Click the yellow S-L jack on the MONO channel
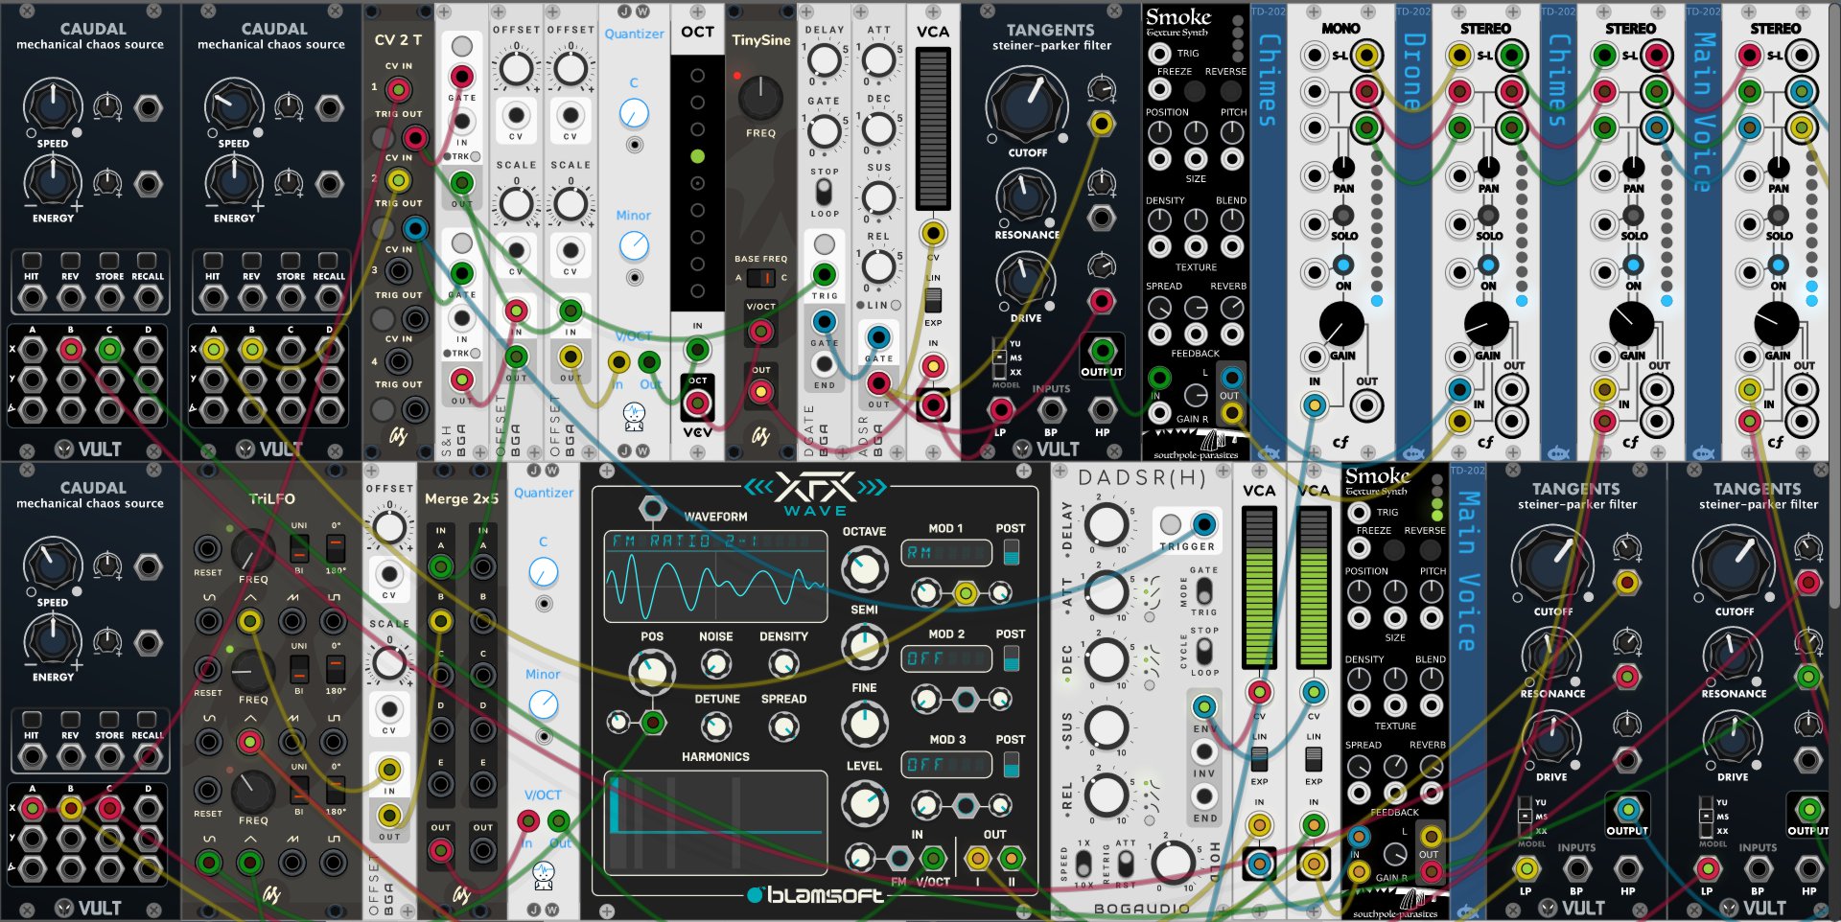 coord(1366,56)
